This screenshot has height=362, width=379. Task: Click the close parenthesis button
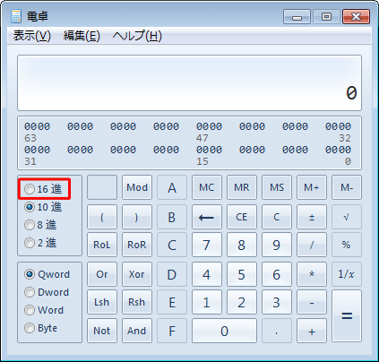[x=137, y=217]
